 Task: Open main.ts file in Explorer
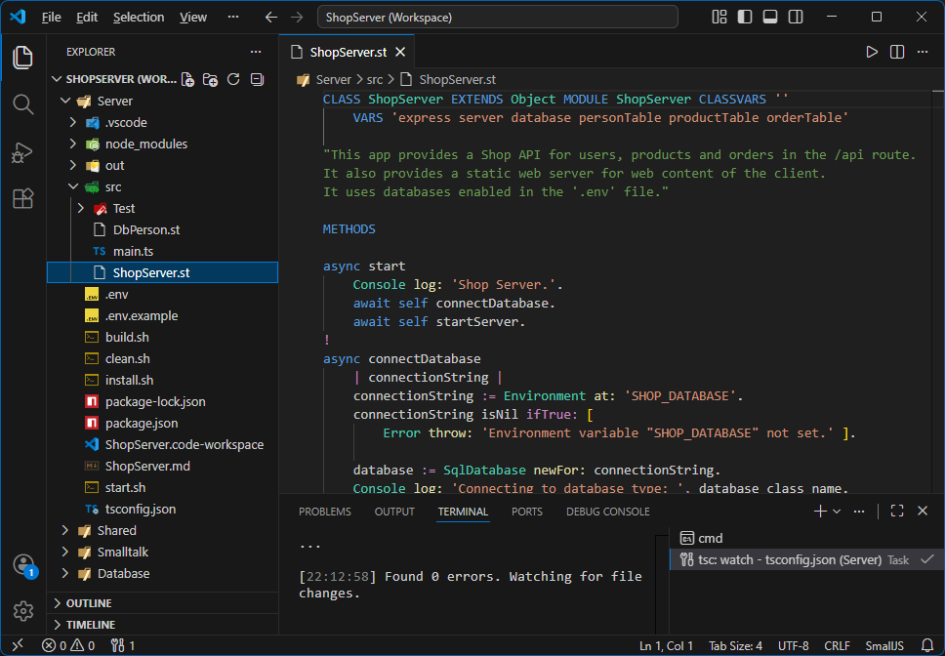click(x=163, y=251)
